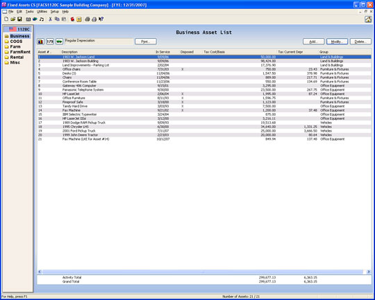Sort by Asset # column header

tap(49, 52)
